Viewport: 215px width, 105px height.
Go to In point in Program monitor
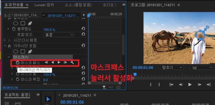(171, 85)
